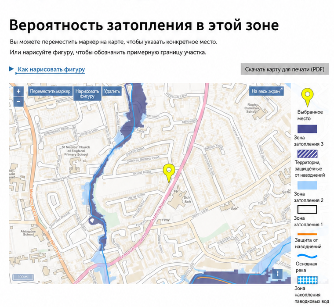The image size is (334, 307).
Task: Click 'St Nicolas Church of England Primary School' label
Action: [76, 151]
